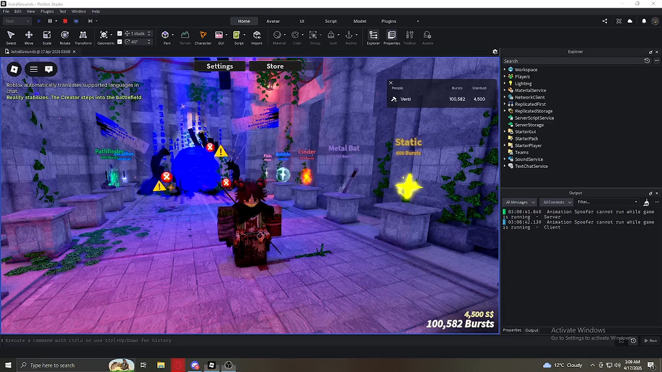Toggle the Explorer panel button
662x372 pixels.
click(373, 37)
